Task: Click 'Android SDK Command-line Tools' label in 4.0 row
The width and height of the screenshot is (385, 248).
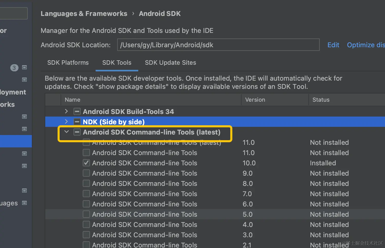Action: pyautogui.click(x=144, y=225)
